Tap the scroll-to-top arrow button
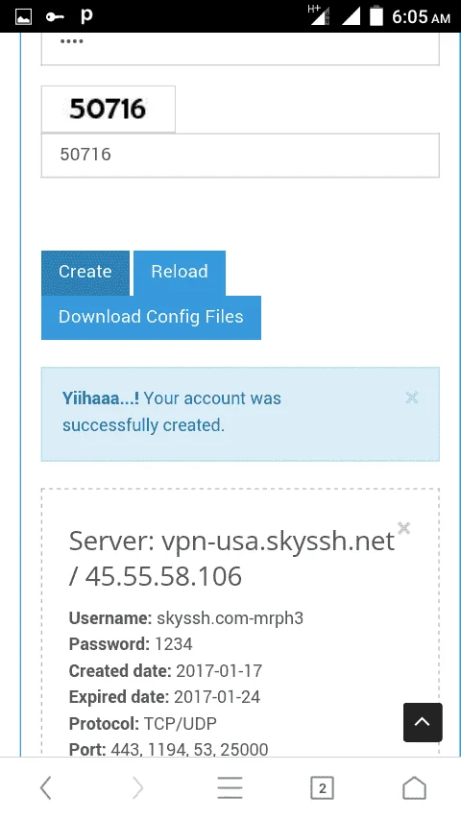Screen dimensions: 461x820 [423, 722]
